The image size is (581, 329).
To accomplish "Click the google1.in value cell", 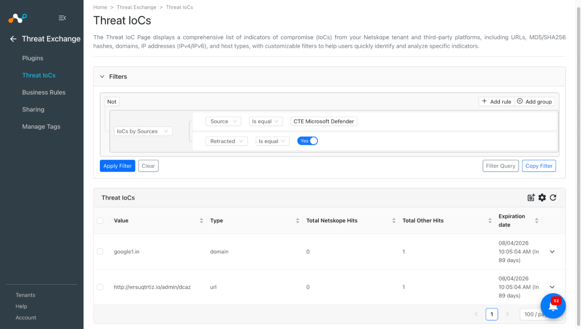I will coord(127,251).
